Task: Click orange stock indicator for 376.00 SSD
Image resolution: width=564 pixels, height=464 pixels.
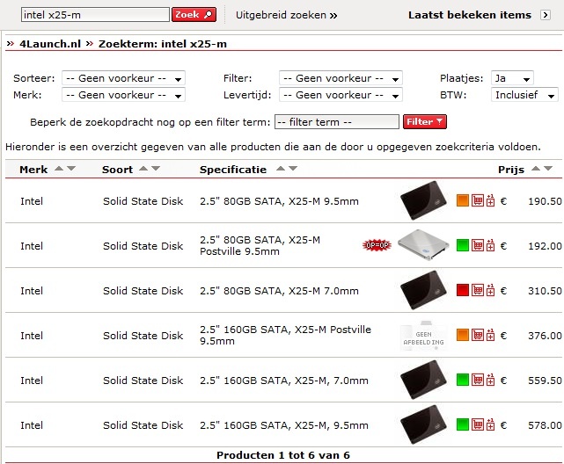Action: tap(463, 335)
